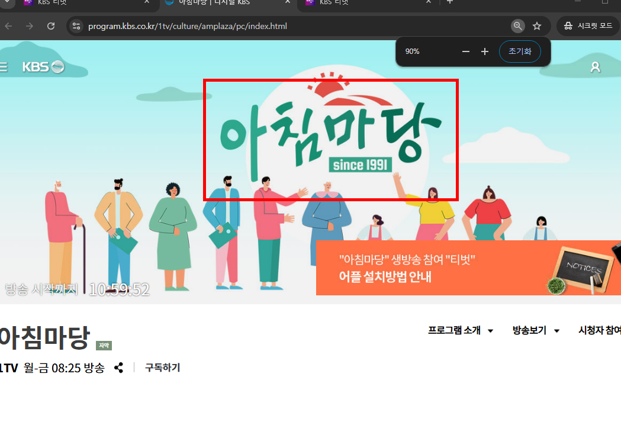
Task: Click the site information icon in address bar
Action: pyautogui.click(x=75, y=26)
